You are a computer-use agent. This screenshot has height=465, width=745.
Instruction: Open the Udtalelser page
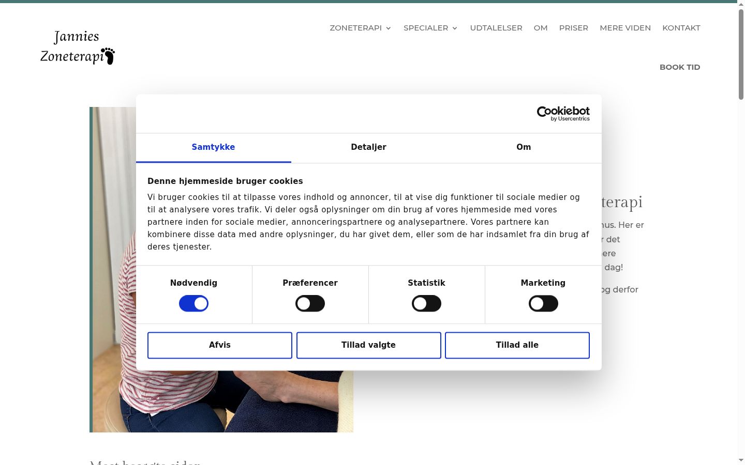496,28
